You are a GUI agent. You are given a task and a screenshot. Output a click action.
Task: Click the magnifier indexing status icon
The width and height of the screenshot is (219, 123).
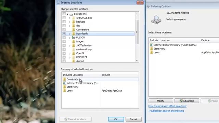pos(156,19)
